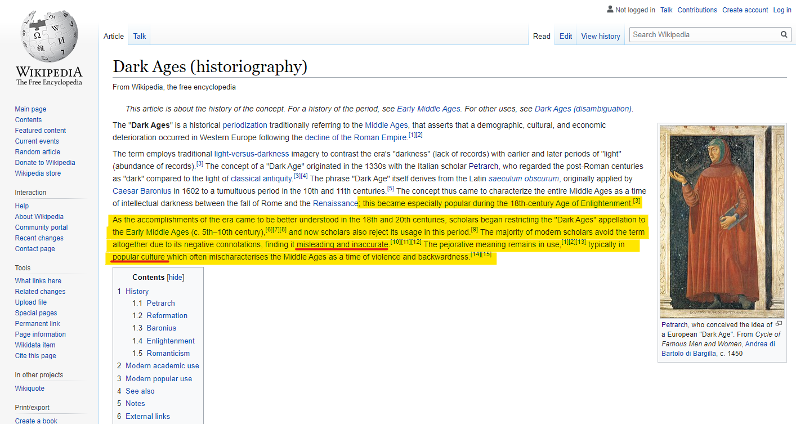Click Cite this page
The image size is (796, 424).
pyautogui.click(x=35, y=356)
